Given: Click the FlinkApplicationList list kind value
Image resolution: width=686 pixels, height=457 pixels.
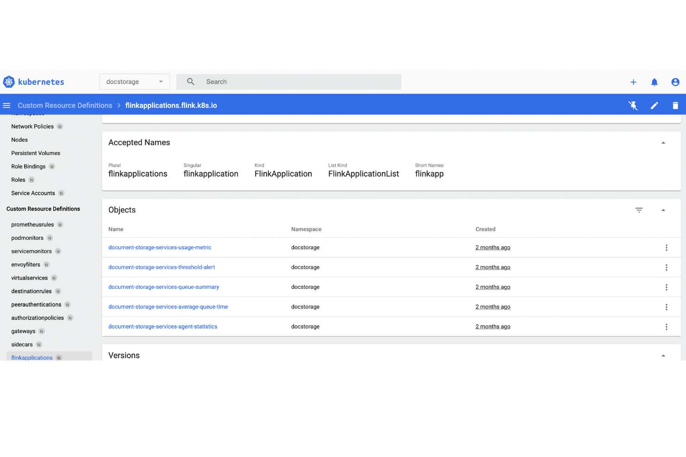Looking at the screenshot, I should point(363,174).
